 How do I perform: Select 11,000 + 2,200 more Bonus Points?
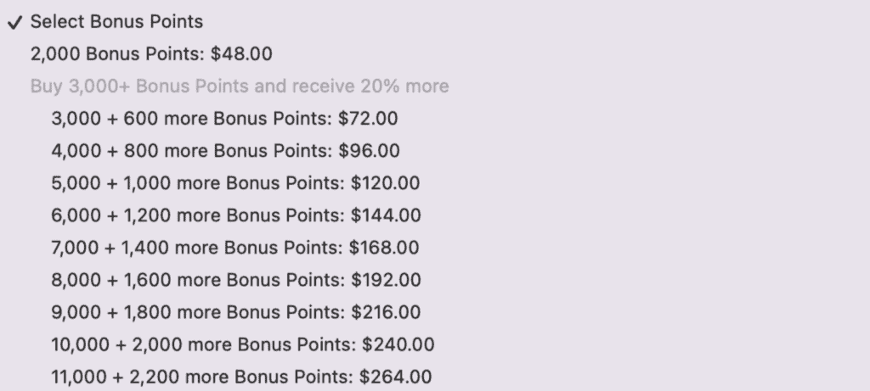pos(241,377)
